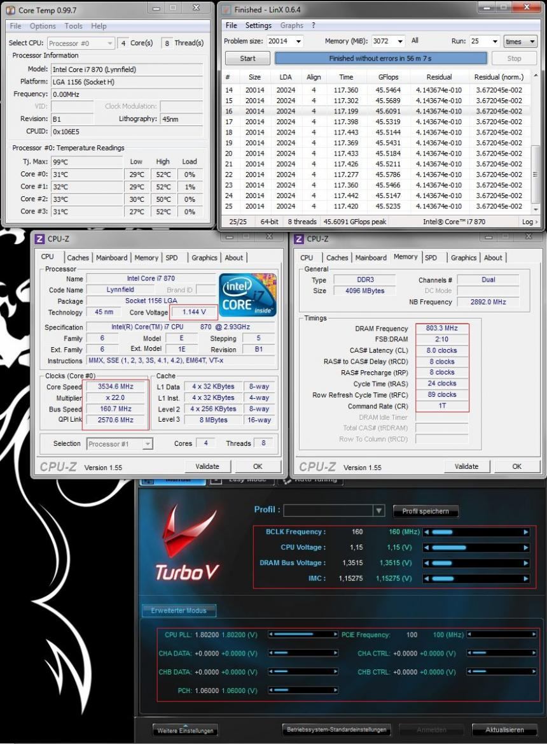
Task: Click the CHA CTRL right arrow
Action: [534, 653]
